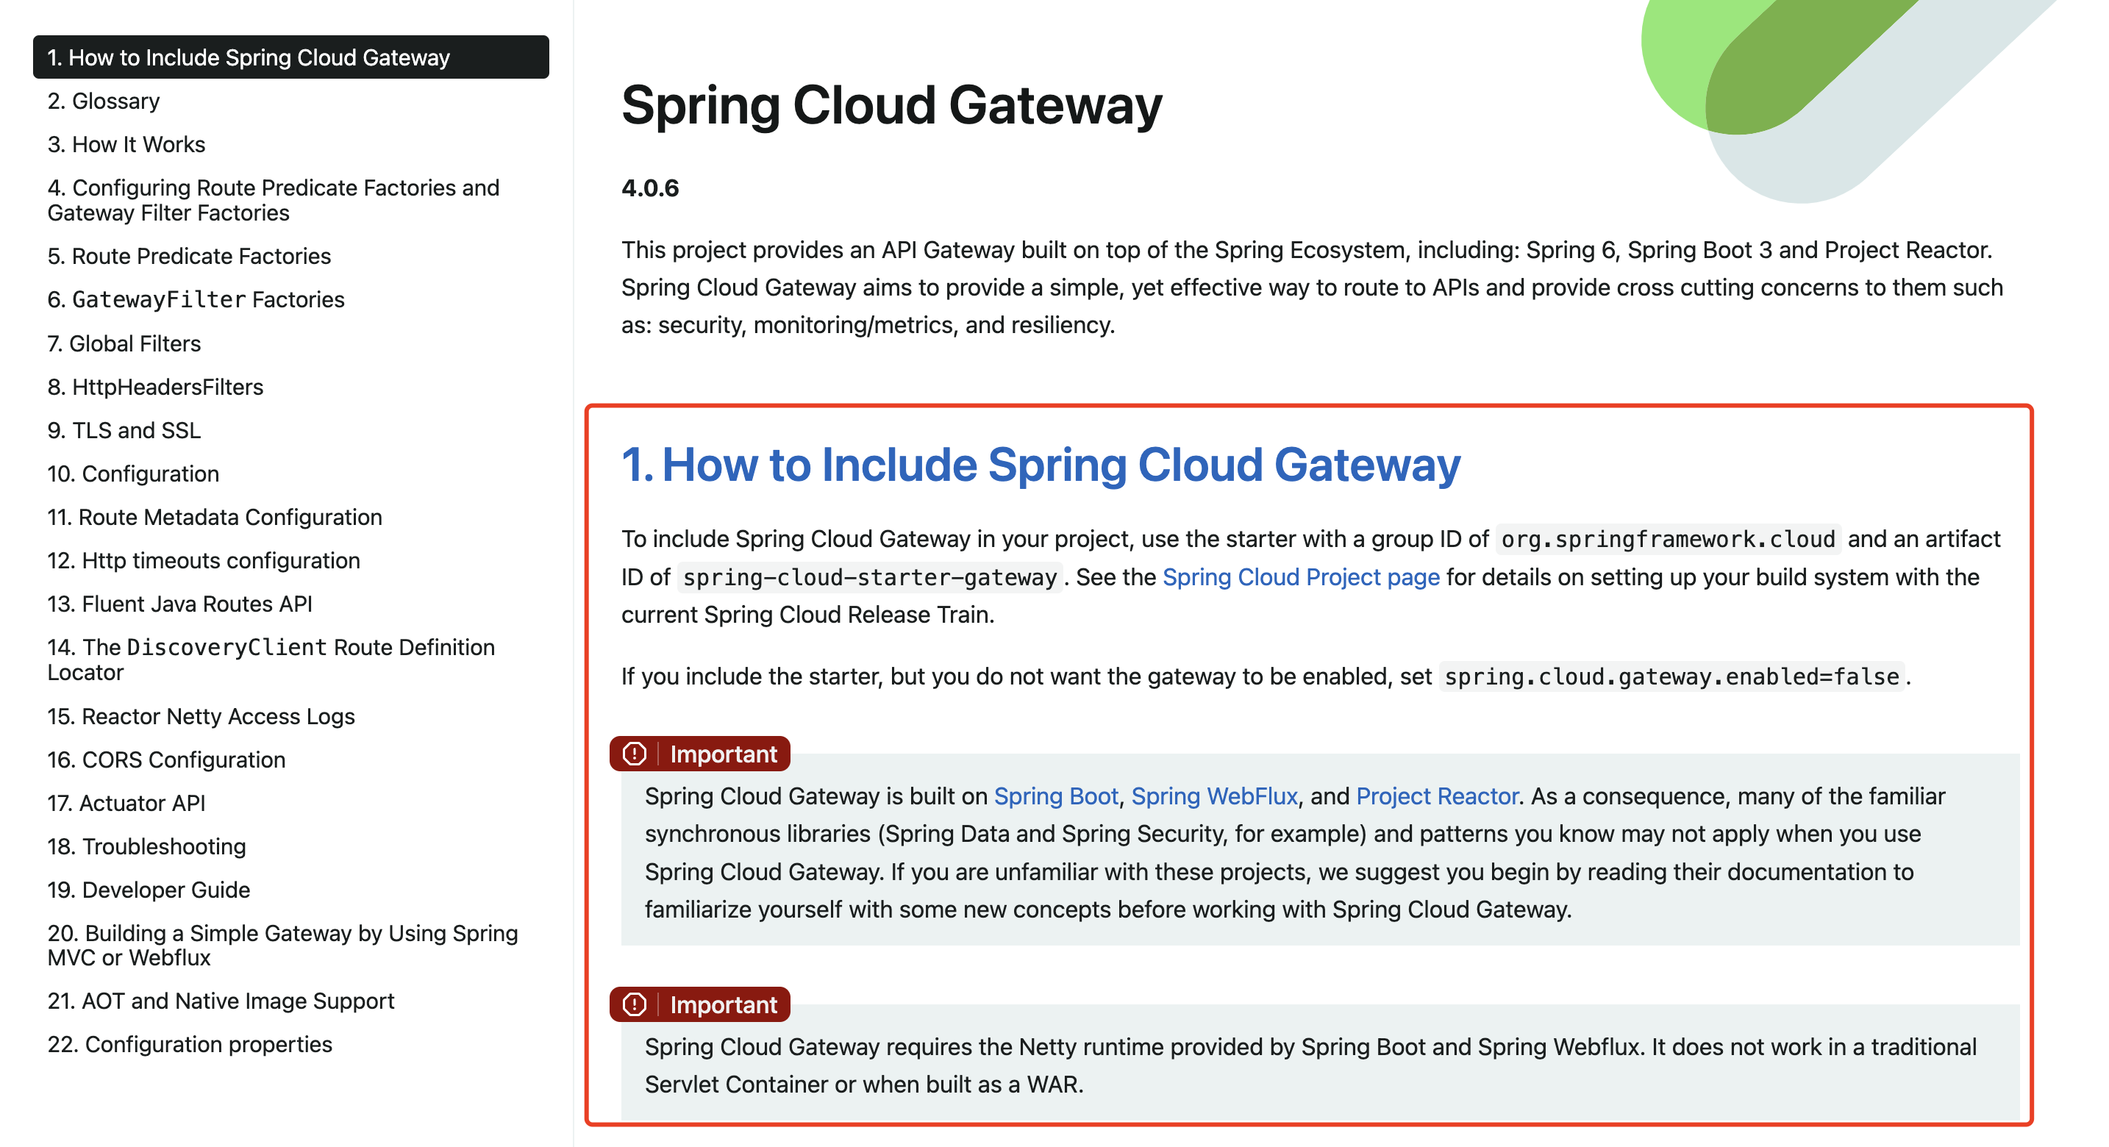
Task: Follow the Spring Boot link
Action: click(x=1057, y=796)
